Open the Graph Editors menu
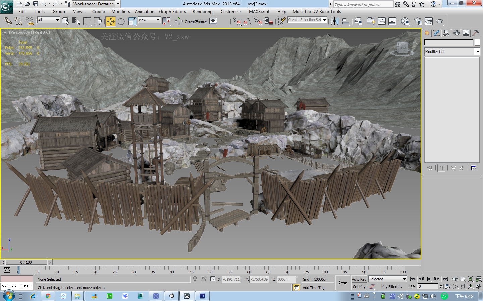This screenshot has height=301, width=483. coord(172,11)
